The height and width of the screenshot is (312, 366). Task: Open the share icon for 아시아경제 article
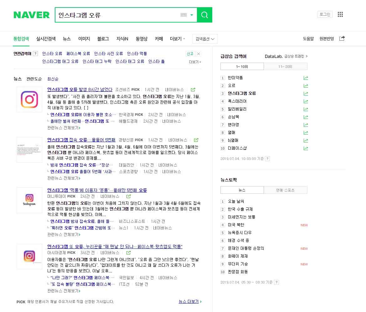click(128, 253)
